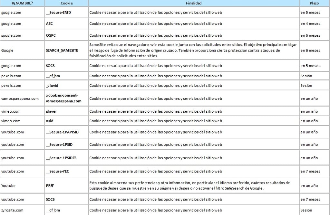Select the _cfuvid cookie cell
The image size is (330, 215).
pyautogui.click(x=66, y=86)
